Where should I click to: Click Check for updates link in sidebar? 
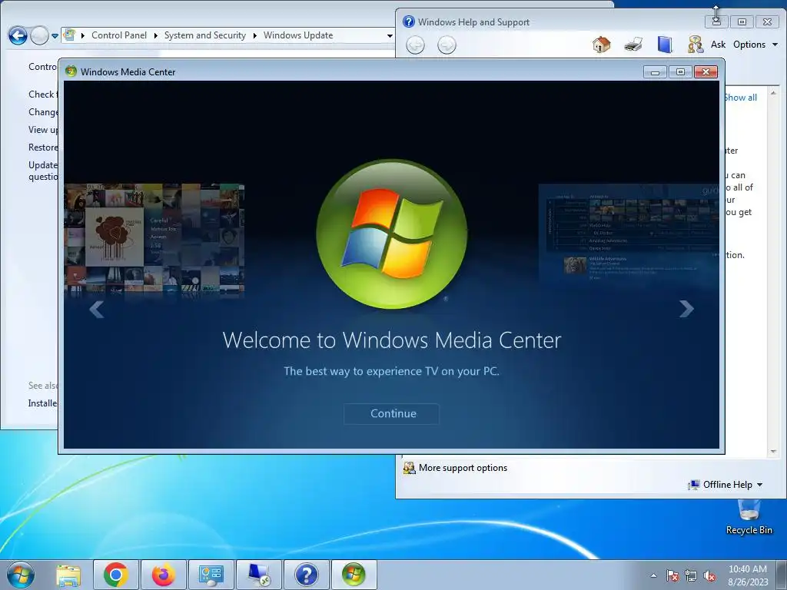tap(43, 94)
